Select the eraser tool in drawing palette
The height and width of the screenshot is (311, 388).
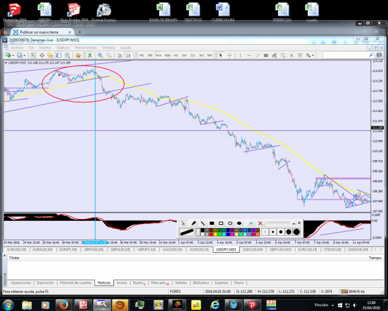coord(250,223)
